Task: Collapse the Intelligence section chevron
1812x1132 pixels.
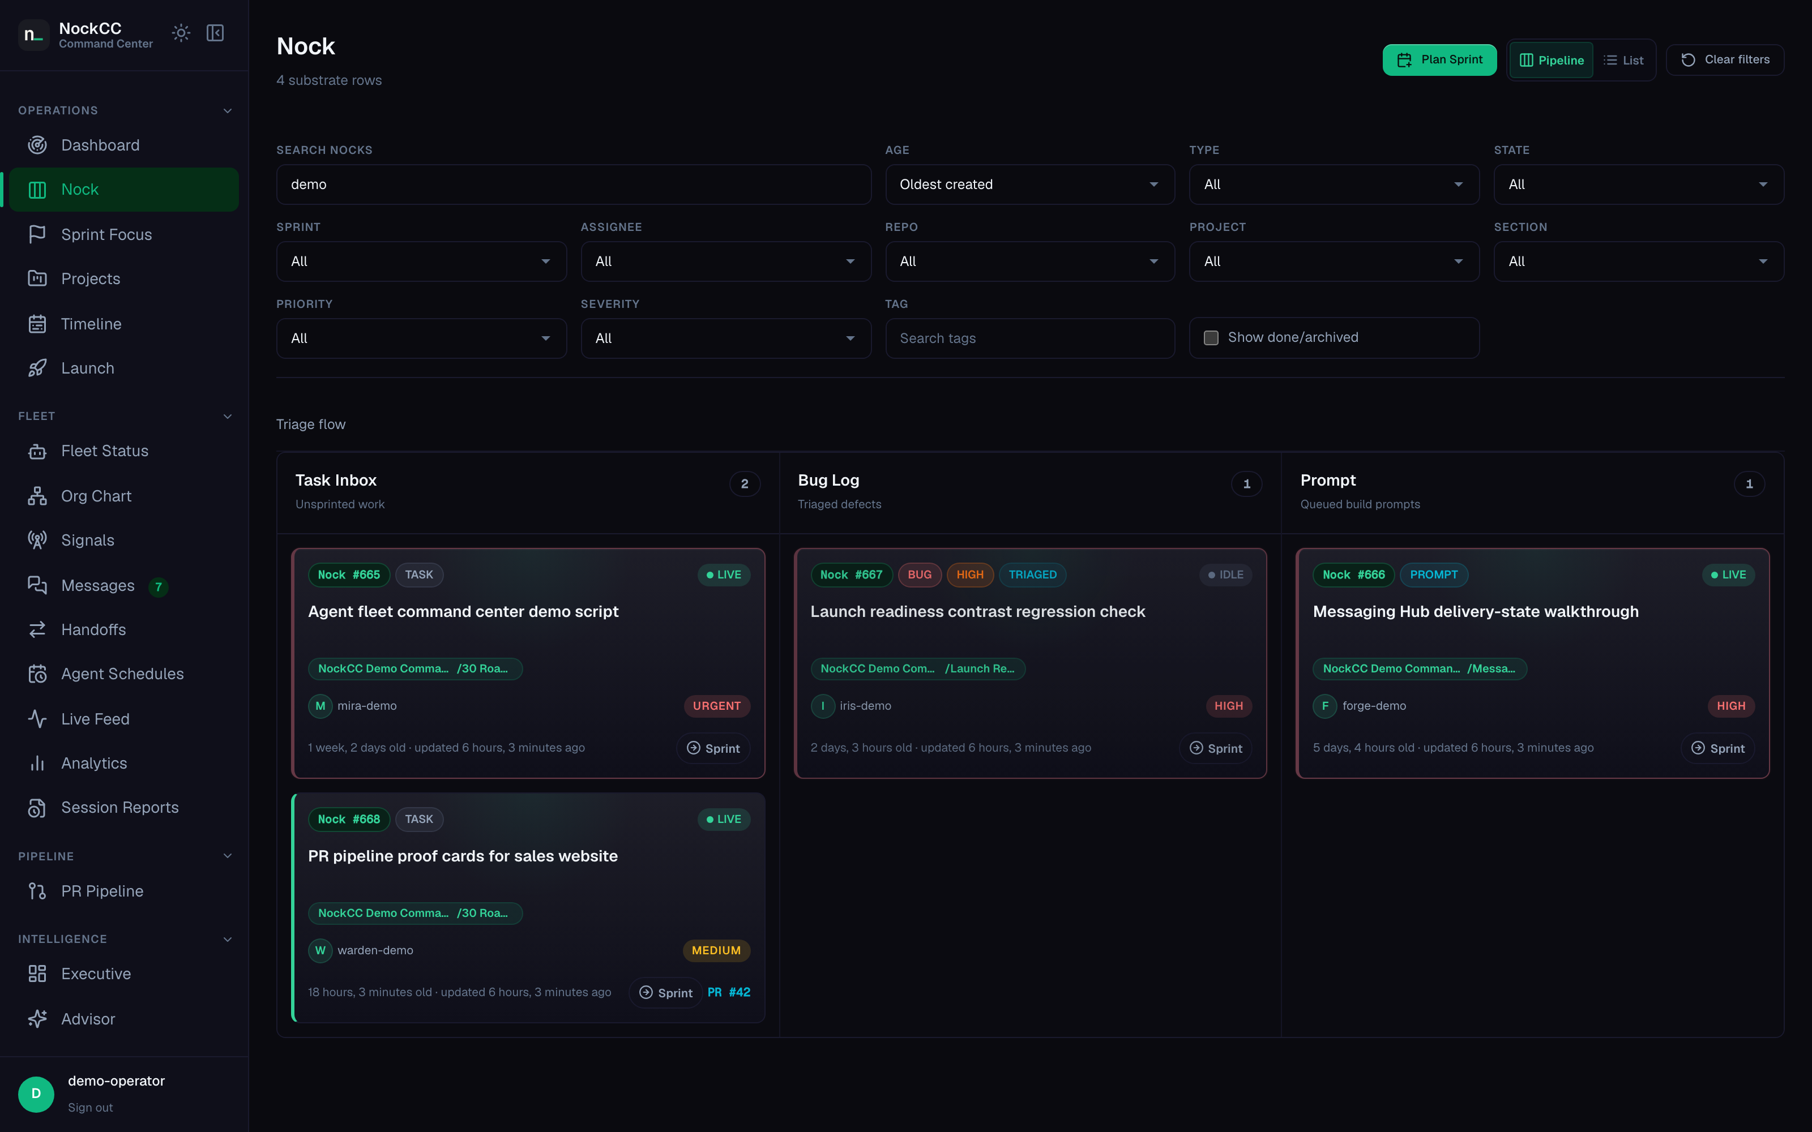Action: tap(228, 939)
